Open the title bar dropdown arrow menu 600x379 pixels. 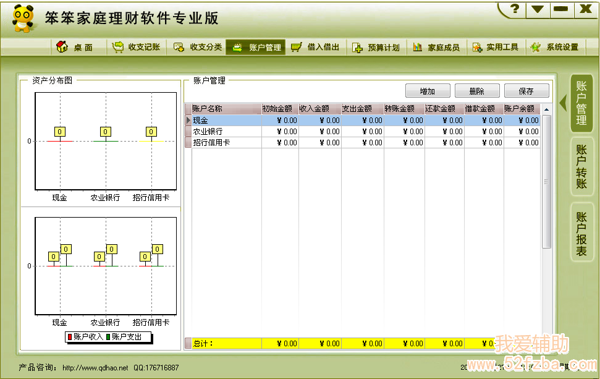[x=537, y=9]
